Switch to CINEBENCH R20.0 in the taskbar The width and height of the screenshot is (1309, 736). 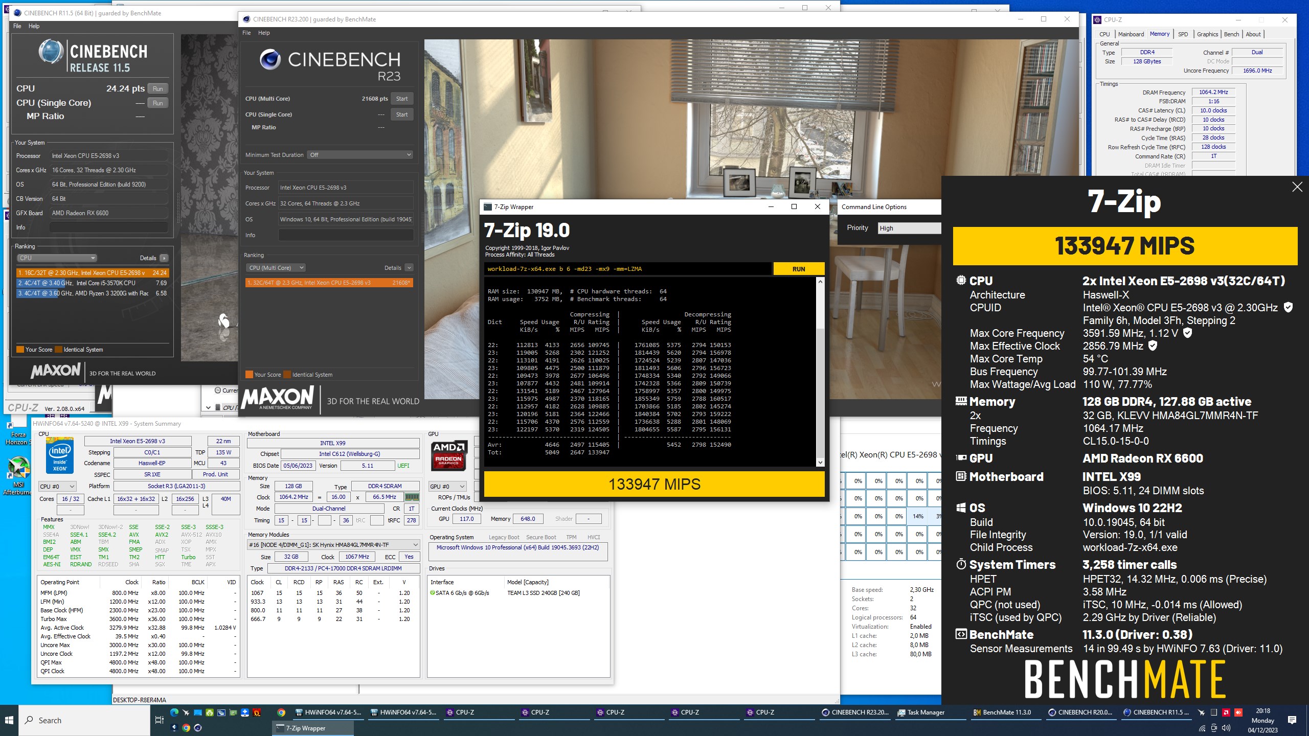pyautogui.click(x=1080, y=712)
